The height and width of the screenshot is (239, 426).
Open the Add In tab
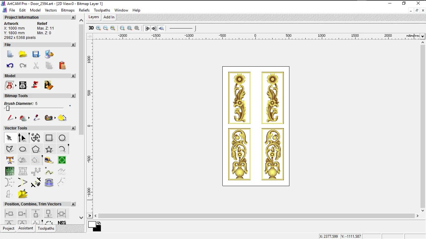tap(109, 17)
